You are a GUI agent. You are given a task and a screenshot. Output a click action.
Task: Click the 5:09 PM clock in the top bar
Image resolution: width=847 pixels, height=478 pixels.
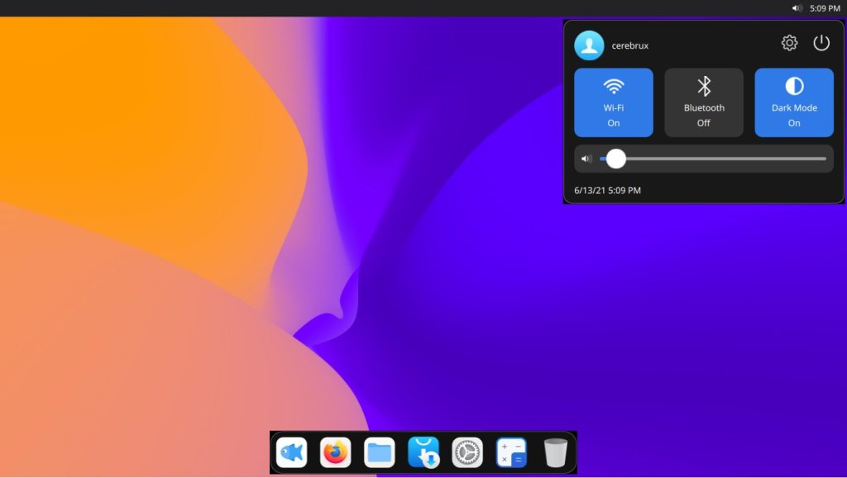coord(824,8)
